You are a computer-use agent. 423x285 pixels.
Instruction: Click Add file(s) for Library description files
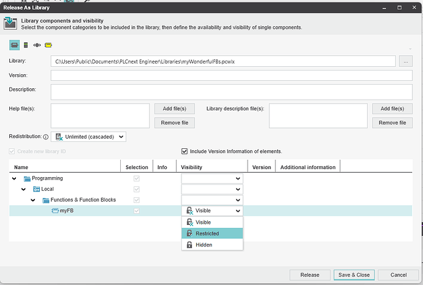pyautogui.click(x=392, y=108)
